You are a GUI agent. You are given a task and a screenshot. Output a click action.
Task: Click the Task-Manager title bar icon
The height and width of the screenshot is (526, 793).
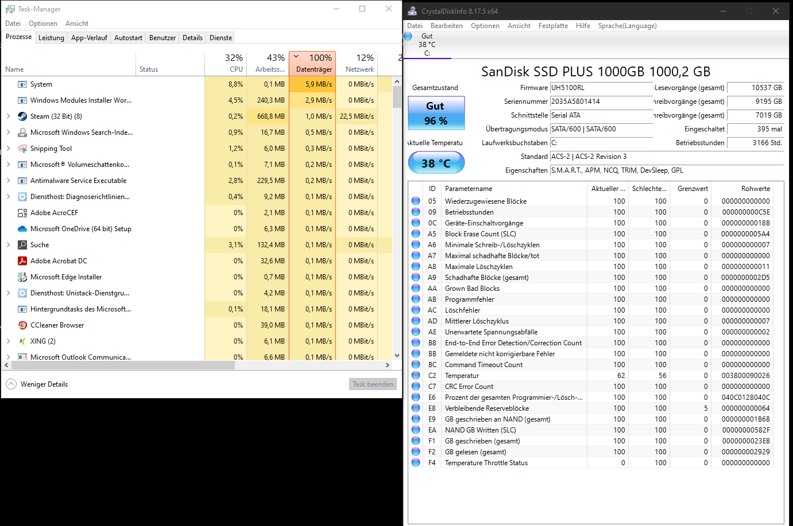10,9
